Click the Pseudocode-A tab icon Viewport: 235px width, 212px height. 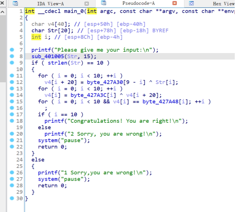pyautogui.click(x=104, y=3)
